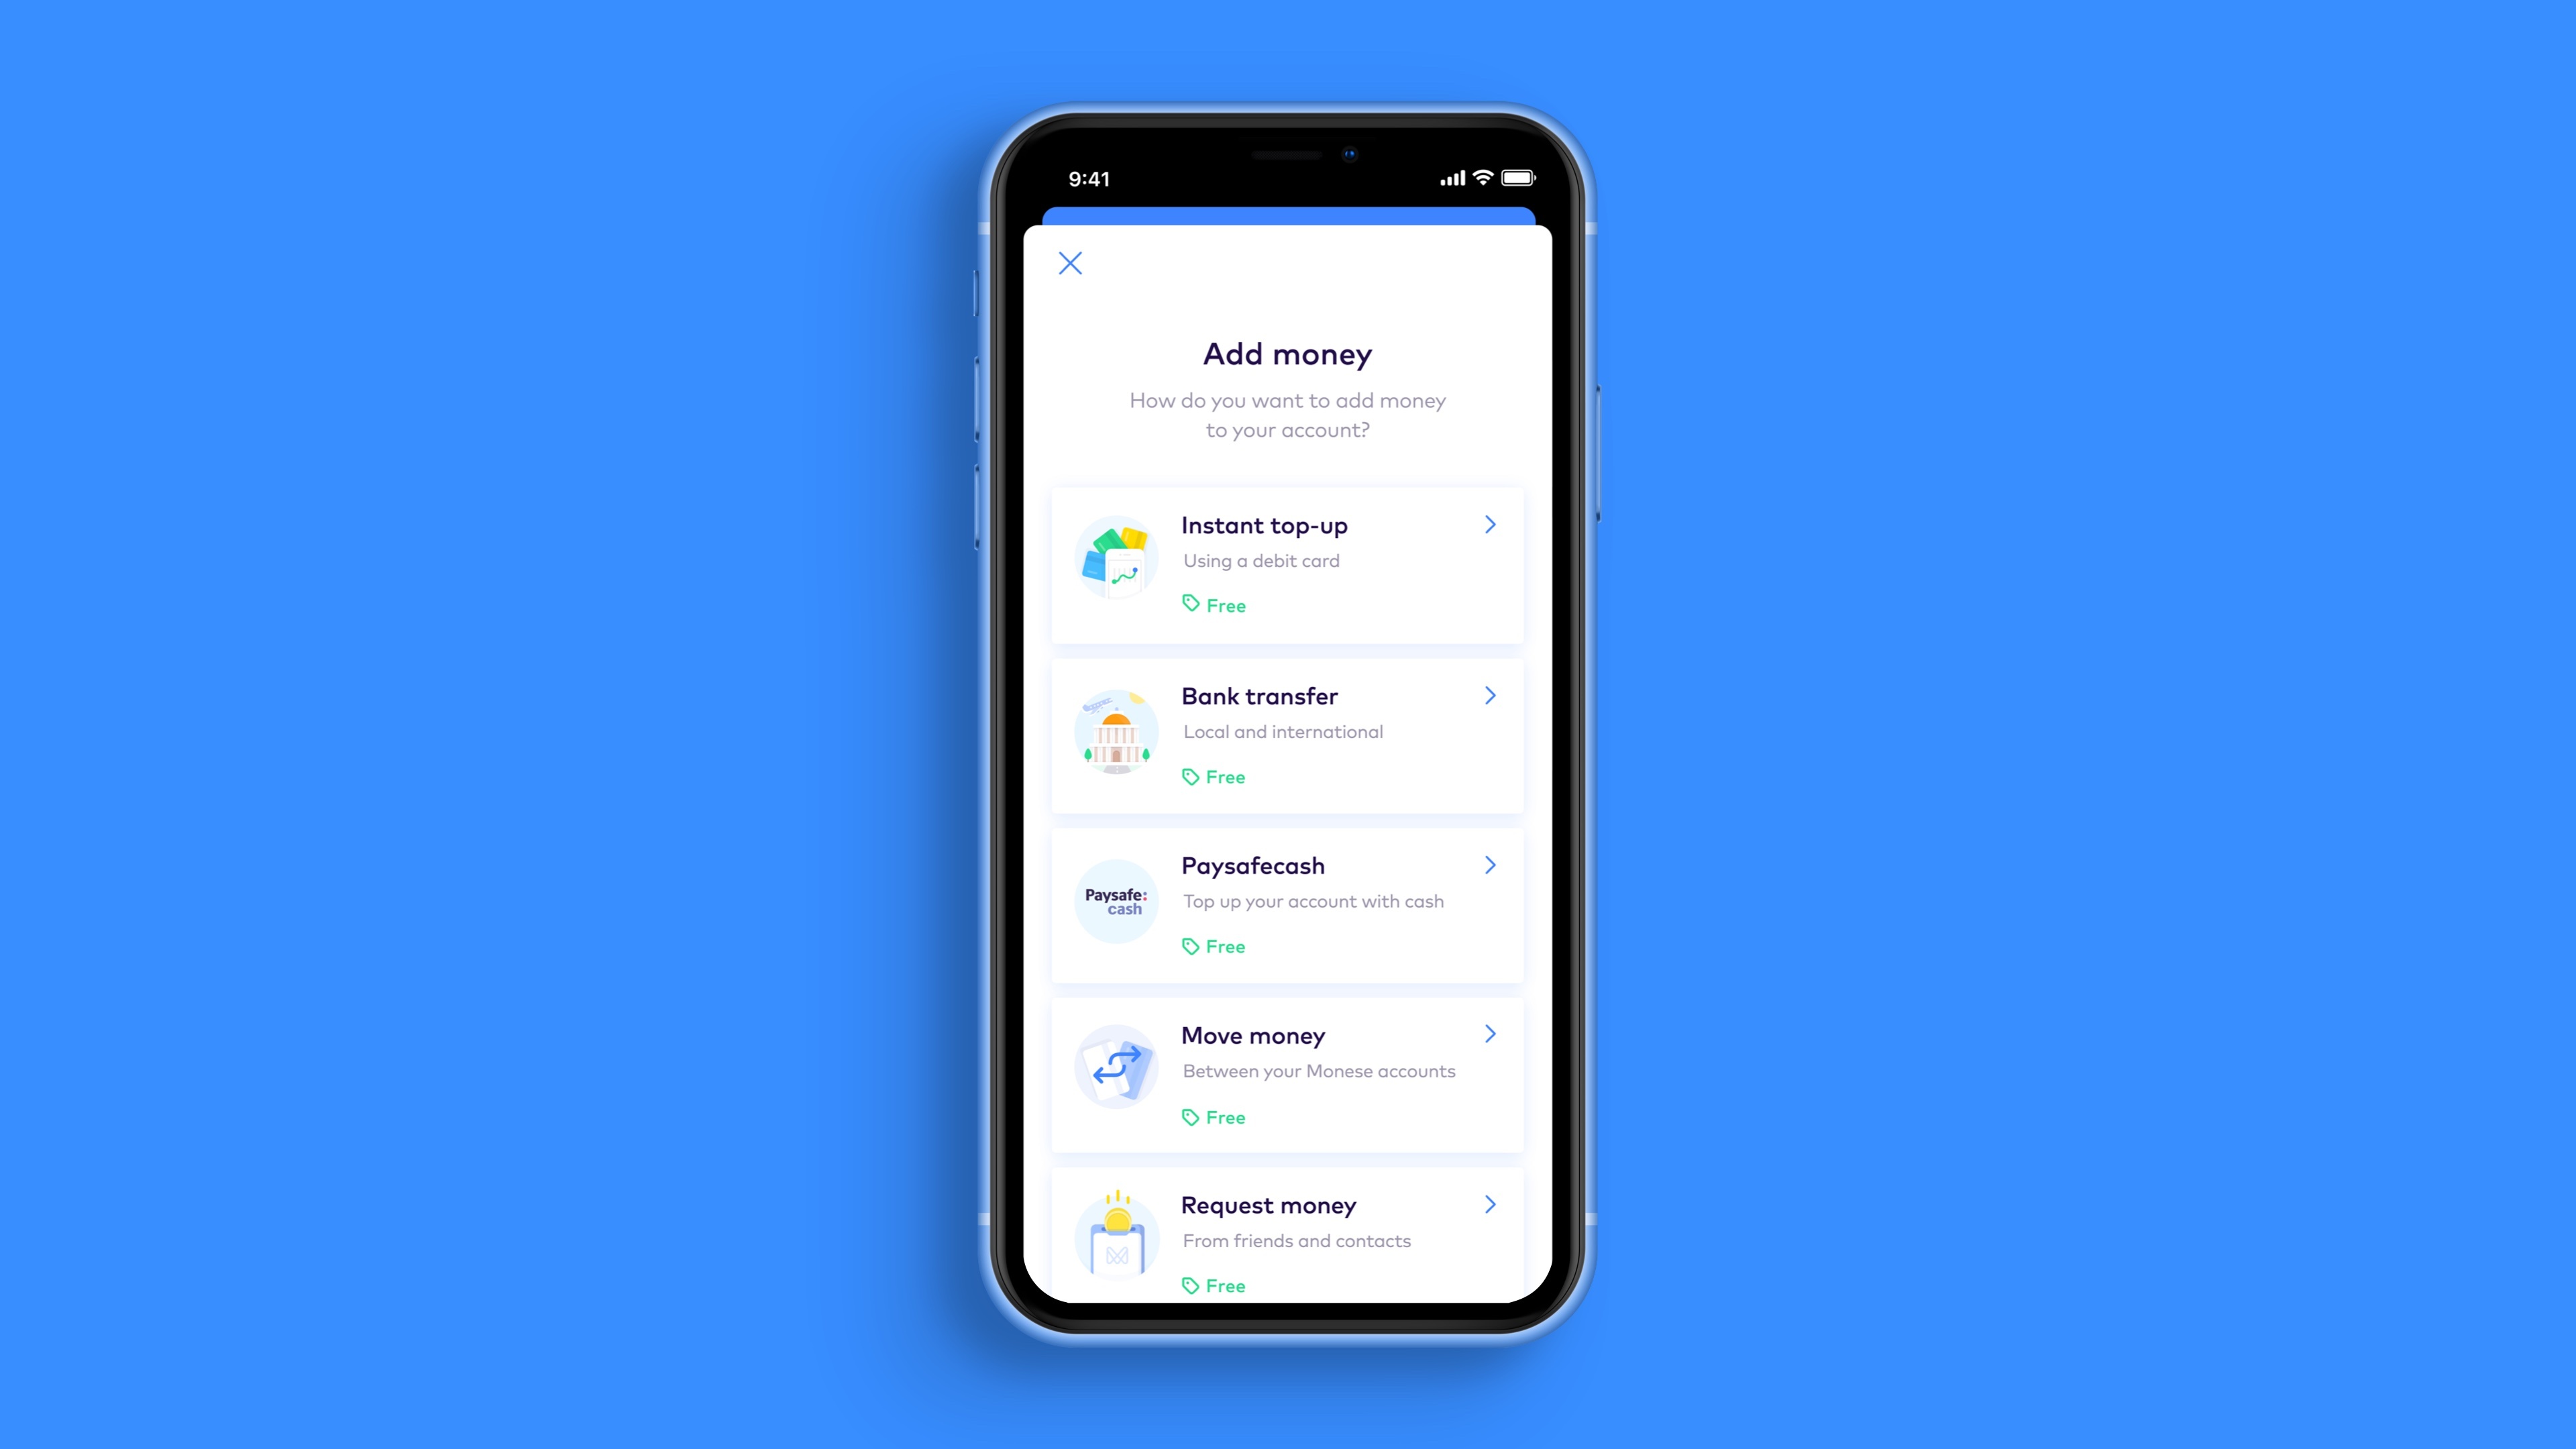The height and width of the screenshot is (1449, 2576).
Task: Tap the X close button top left
Action: click(x=1071, y=264)
